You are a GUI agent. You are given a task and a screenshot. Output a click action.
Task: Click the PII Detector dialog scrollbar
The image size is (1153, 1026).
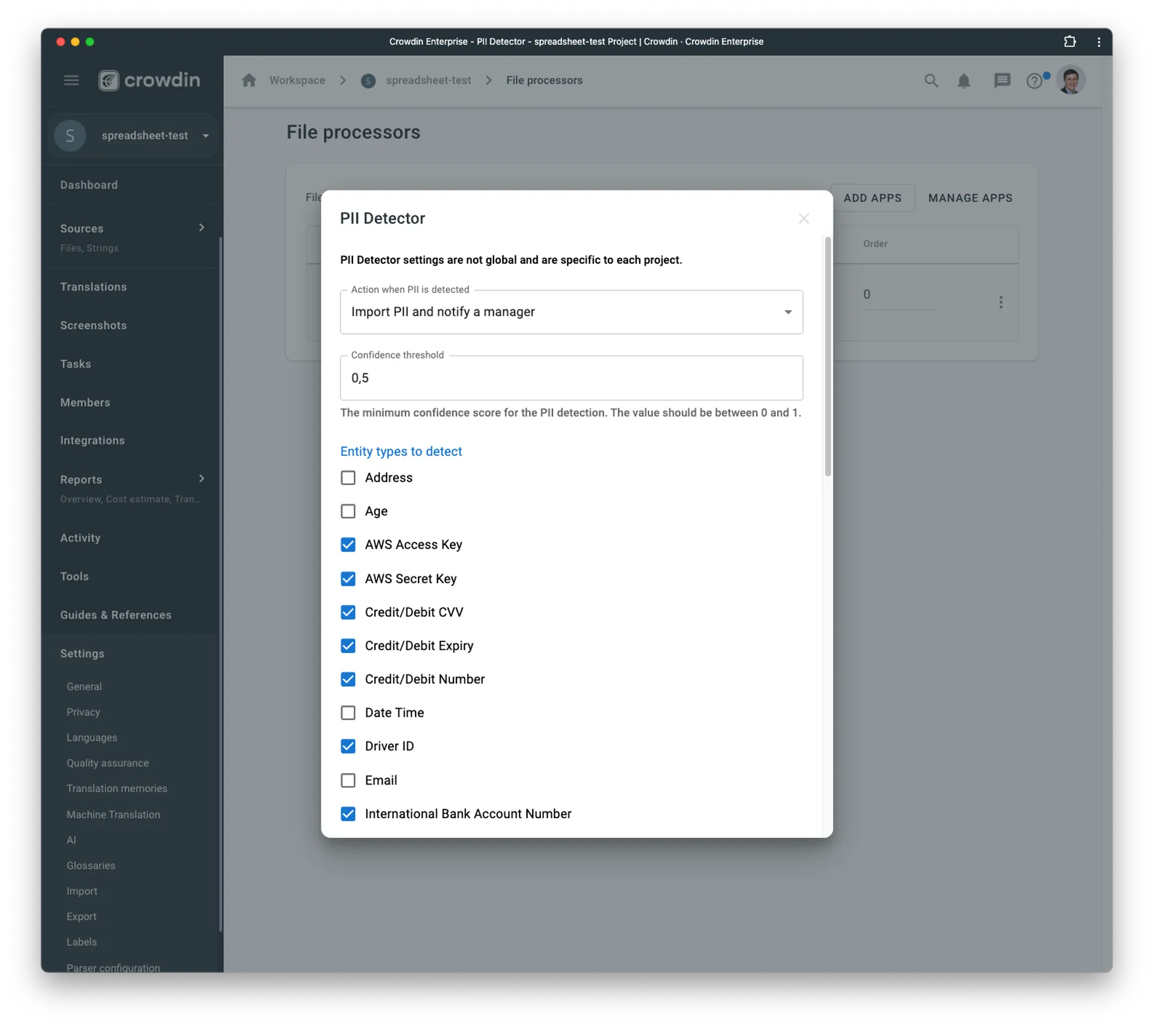point(828,357)
